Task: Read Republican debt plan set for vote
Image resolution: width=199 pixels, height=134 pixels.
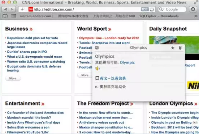Action: tap(33, 38)
